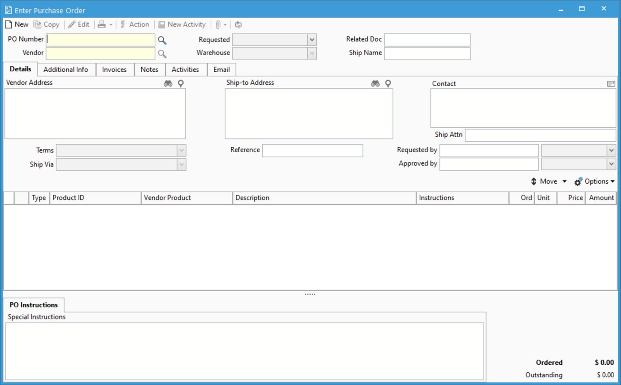Expand the Terms dropdown
621x385 pixels.
coord(181,150)
